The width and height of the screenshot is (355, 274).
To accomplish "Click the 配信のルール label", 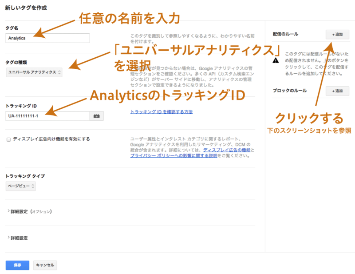I will [x=285, y=34].
